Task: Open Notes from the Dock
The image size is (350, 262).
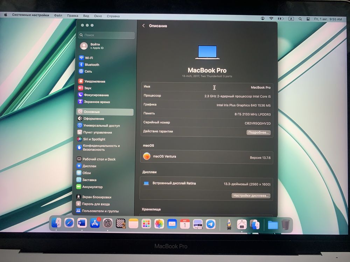Action: pos(133,224)
